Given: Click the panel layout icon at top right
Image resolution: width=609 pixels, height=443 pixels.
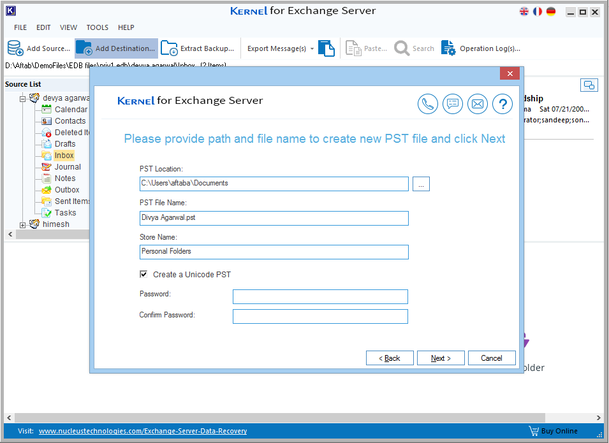Looking at the screenshot, I should pos(589,85).
